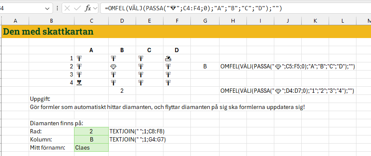The width and height of the screenshot is (371, 156).
Task: Select column K header
Action: coord(315,21)
